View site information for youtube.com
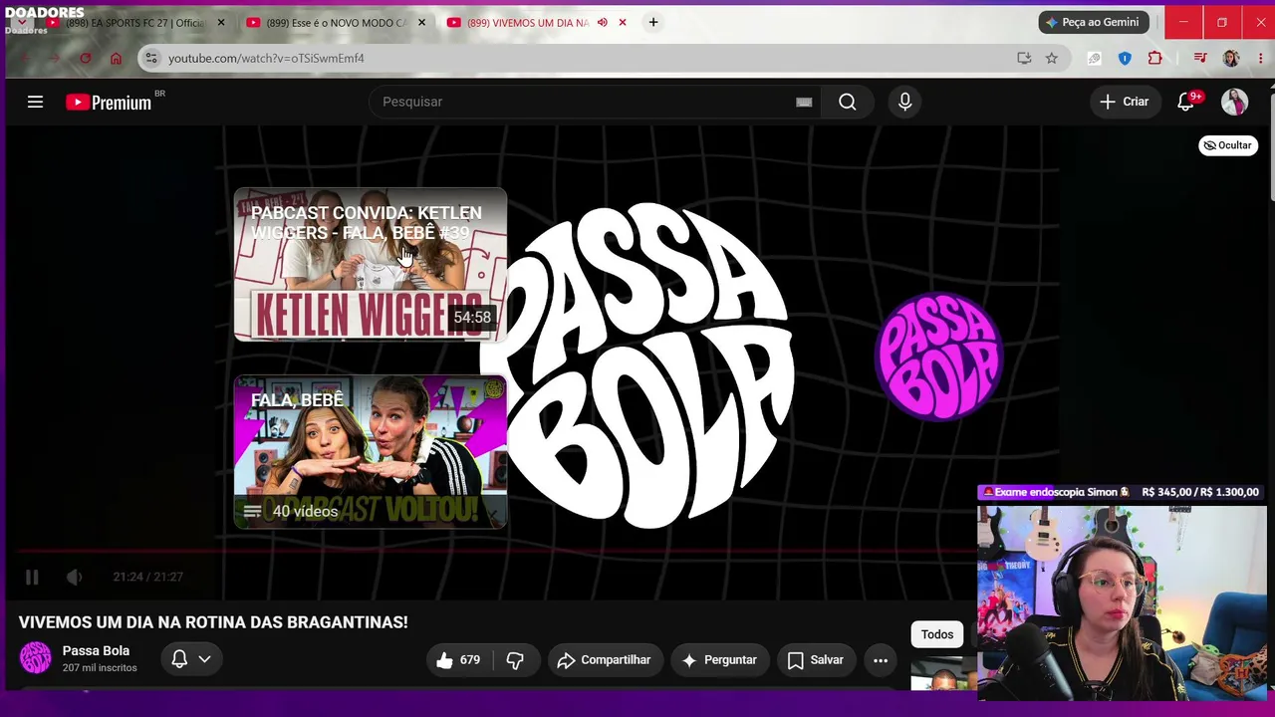1275x717 pixels. pyautogui.click(x=151, y=59)
